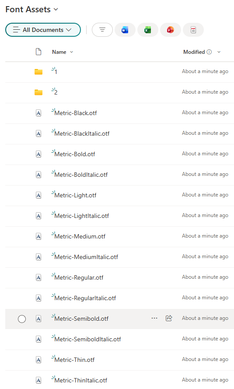234x389 pixels.
Task: Select the Metric-Semibold.otf row checkbox
Action: click(x=22, y=319)
